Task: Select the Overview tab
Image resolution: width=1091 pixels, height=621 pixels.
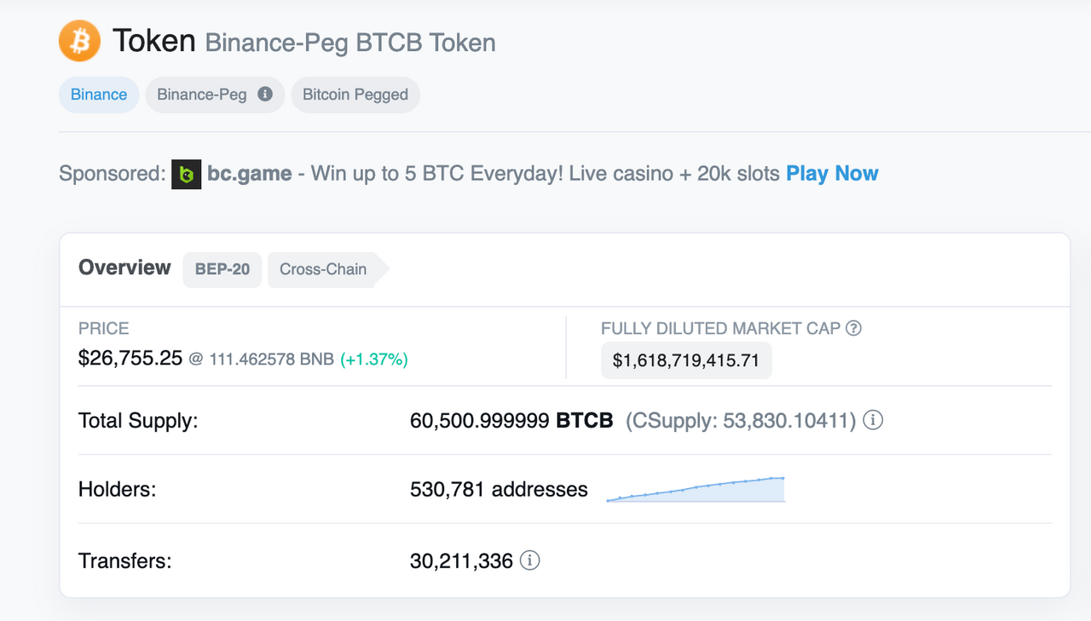Action: tap(124, 267)
